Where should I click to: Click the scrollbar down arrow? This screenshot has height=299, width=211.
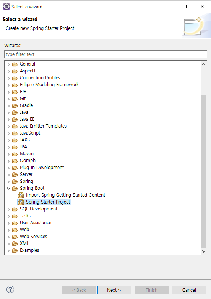coord(203,251)
